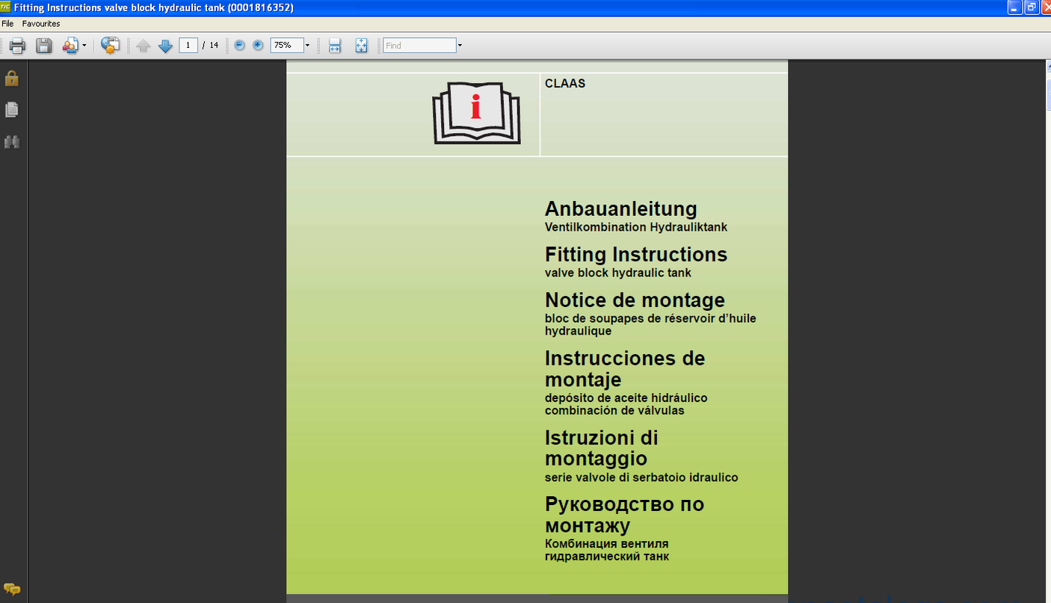The height and width of the screenshot is (603, 1051).
Task: Open the Favourites menu
Action: pyautogui.click(x=40, y=23)
